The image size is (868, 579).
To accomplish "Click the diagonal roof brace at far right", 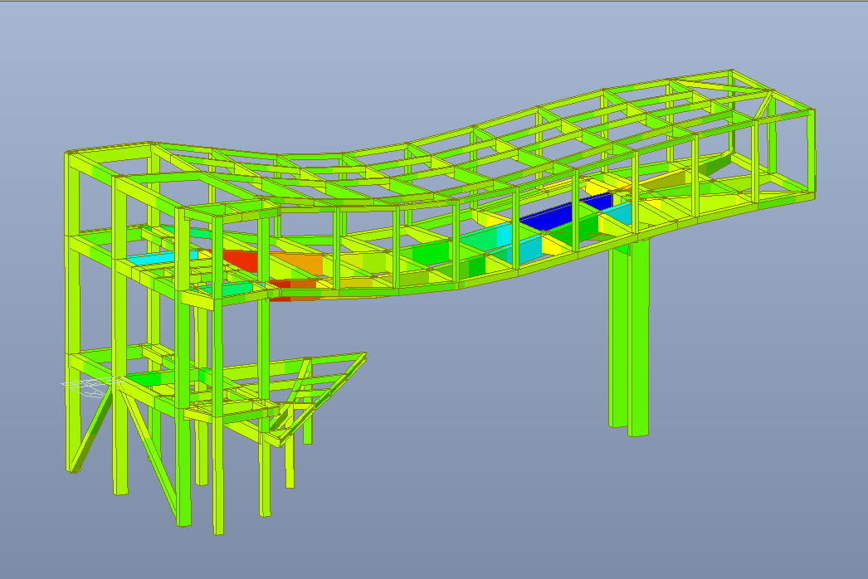I will pos(769,104).
